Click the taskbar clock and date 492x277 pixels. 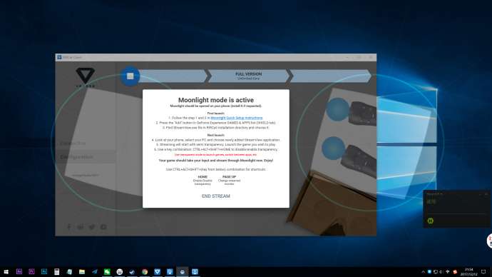coord(468,272)
